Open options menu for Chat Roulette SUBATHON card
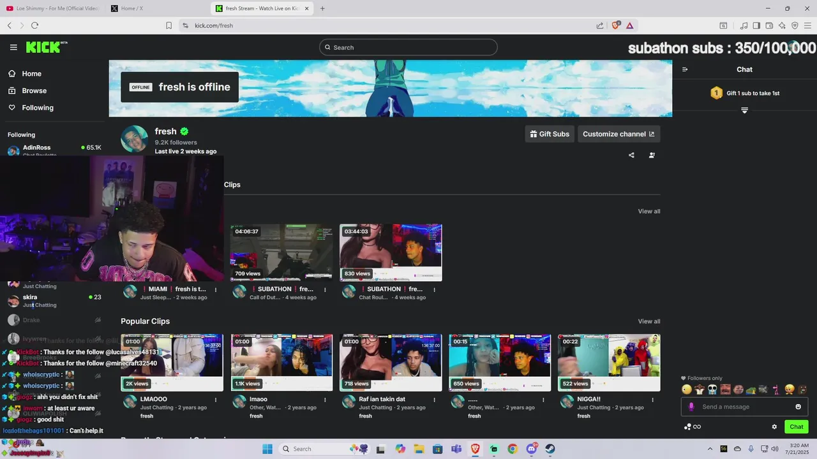Viewport: 817px width, 459px height. [x=434, y=289]
